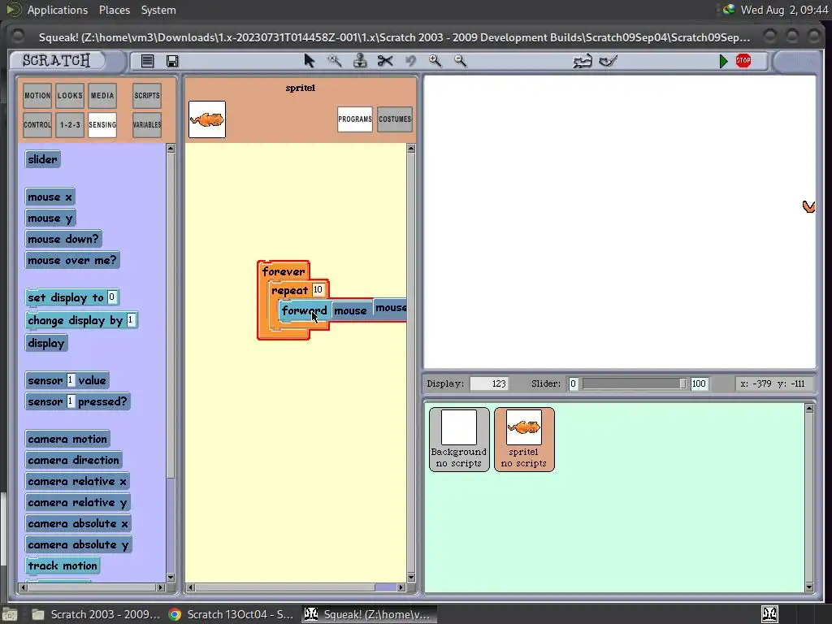Screen dimensions: 832x624
Task: Select the zoom out magnifier tool
Action: [461, 60]
